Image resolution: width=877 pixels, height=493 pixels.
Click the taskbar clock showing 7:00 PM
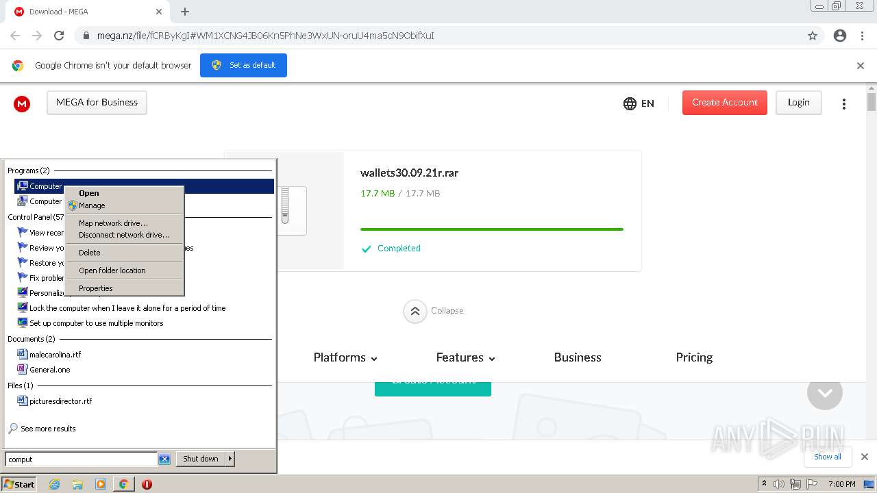(841, 484)
